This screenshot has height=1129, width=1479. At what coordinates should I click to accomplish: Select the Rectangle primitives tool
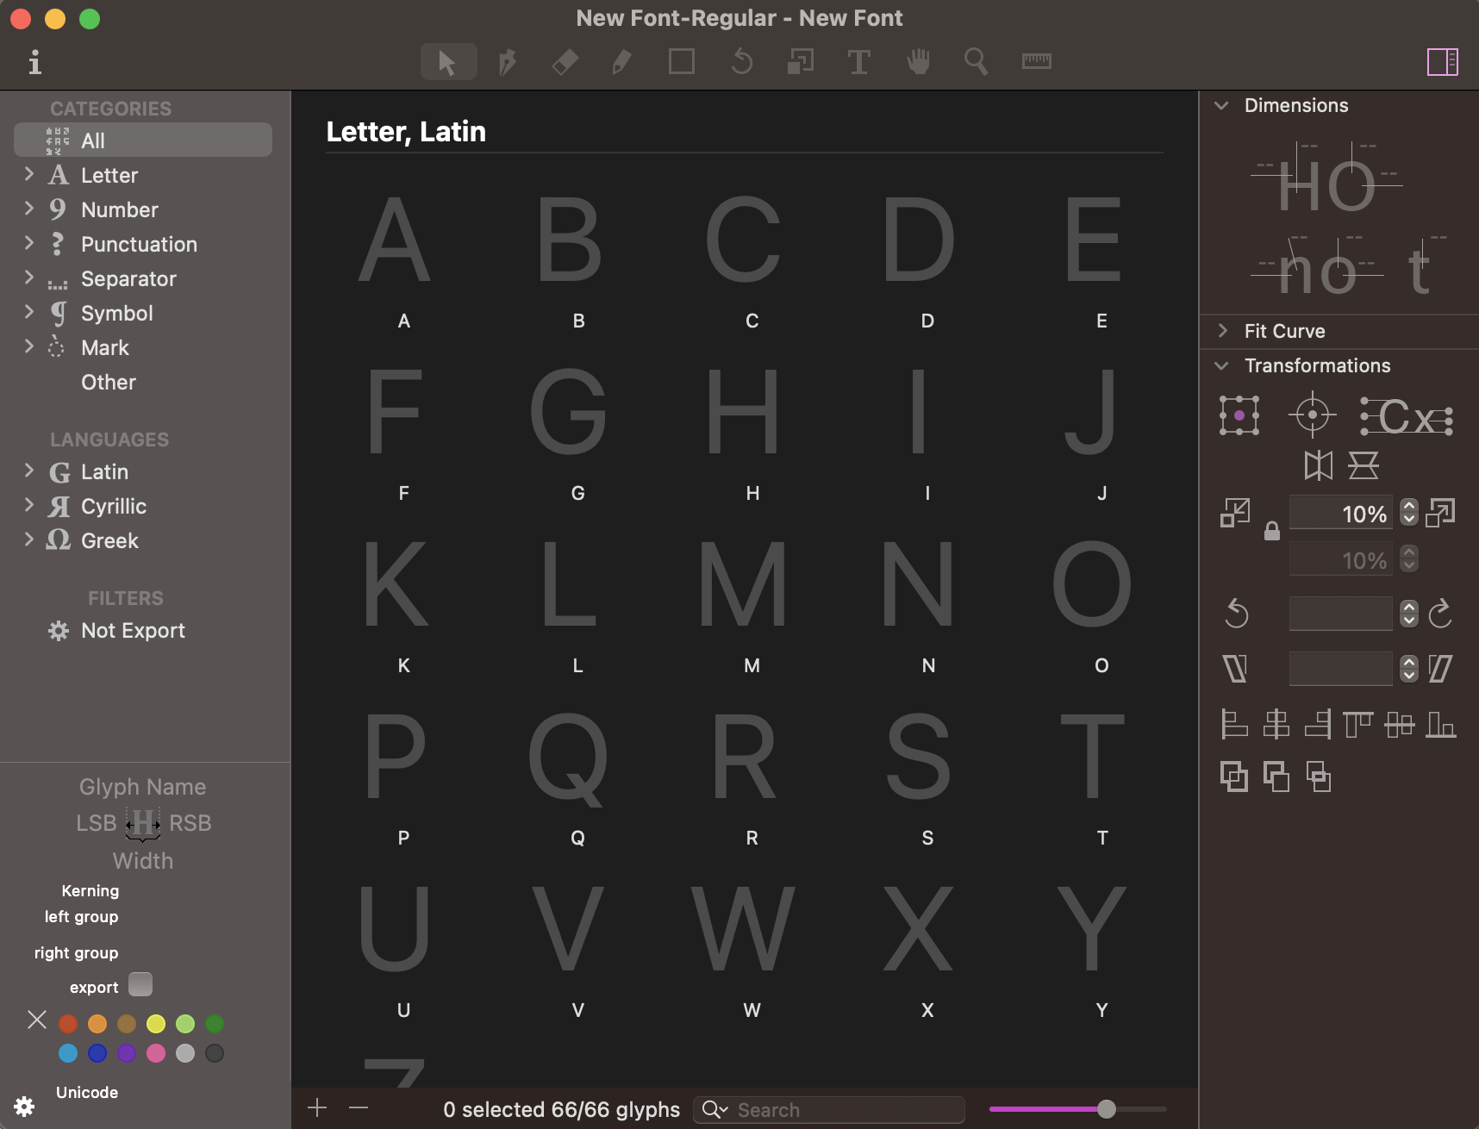682,62
